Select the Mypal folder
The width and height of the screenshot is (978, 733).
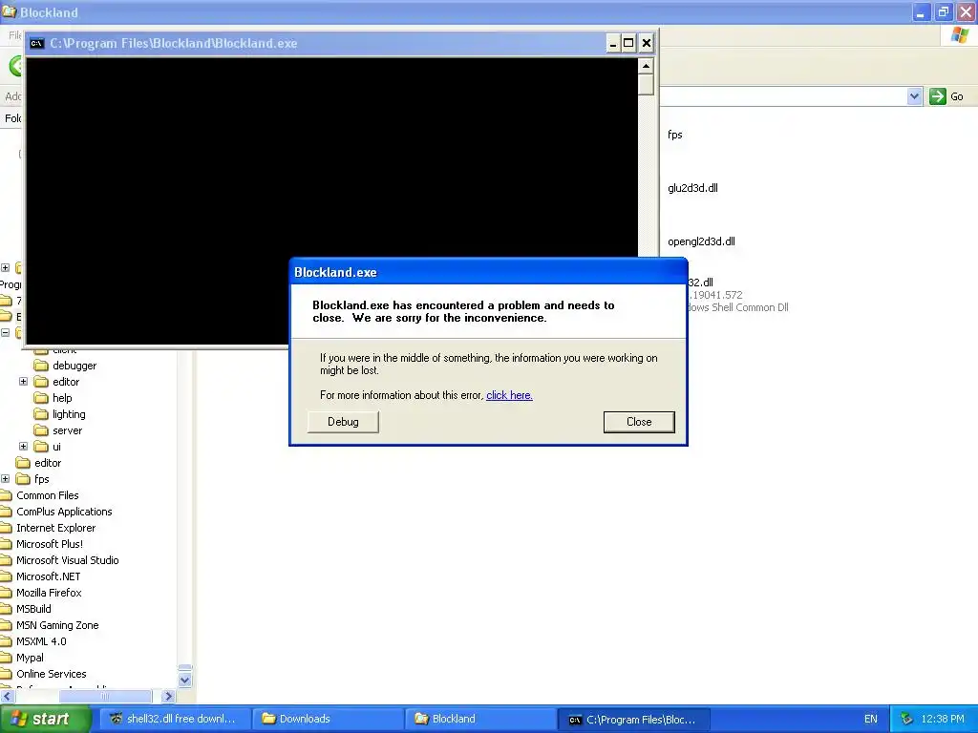(x=30, y=658)
